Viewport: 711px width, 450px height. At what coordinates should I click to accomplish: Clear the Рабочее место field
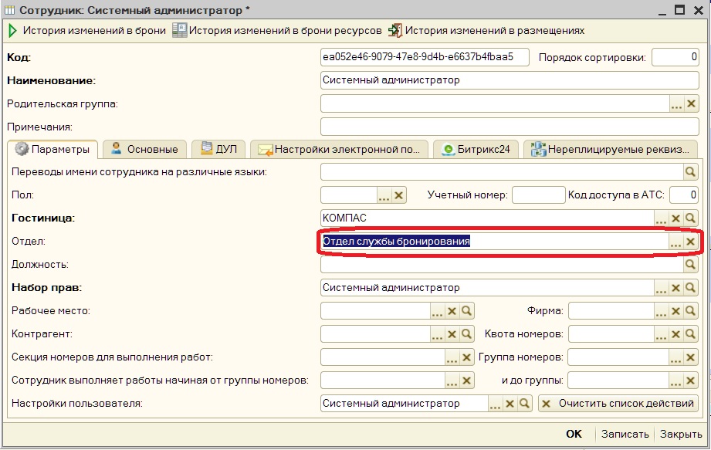pyautogui.click(x=452, y=311)
